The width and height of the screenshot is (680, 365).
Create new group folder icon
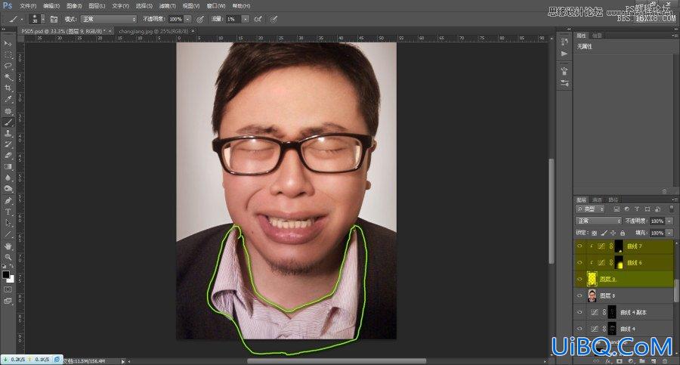tap(641, 361)
